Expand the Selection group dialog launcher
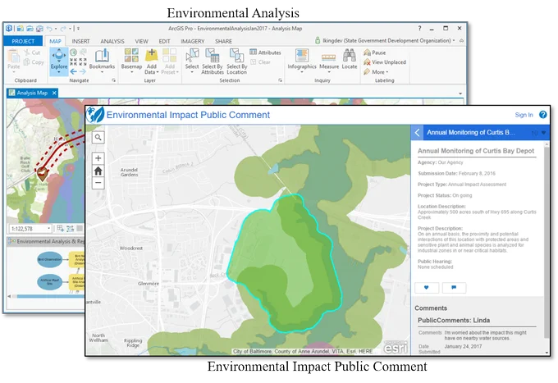The height and width of the screenshot is (383, 558). pyautogui.click(x=281, y=80)
